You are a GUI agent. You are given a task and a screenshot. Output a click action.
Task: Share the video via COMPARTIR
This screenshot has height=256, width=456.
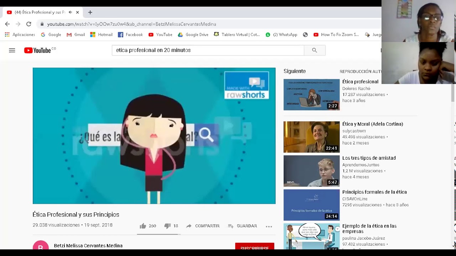click(x=203, y=226)
